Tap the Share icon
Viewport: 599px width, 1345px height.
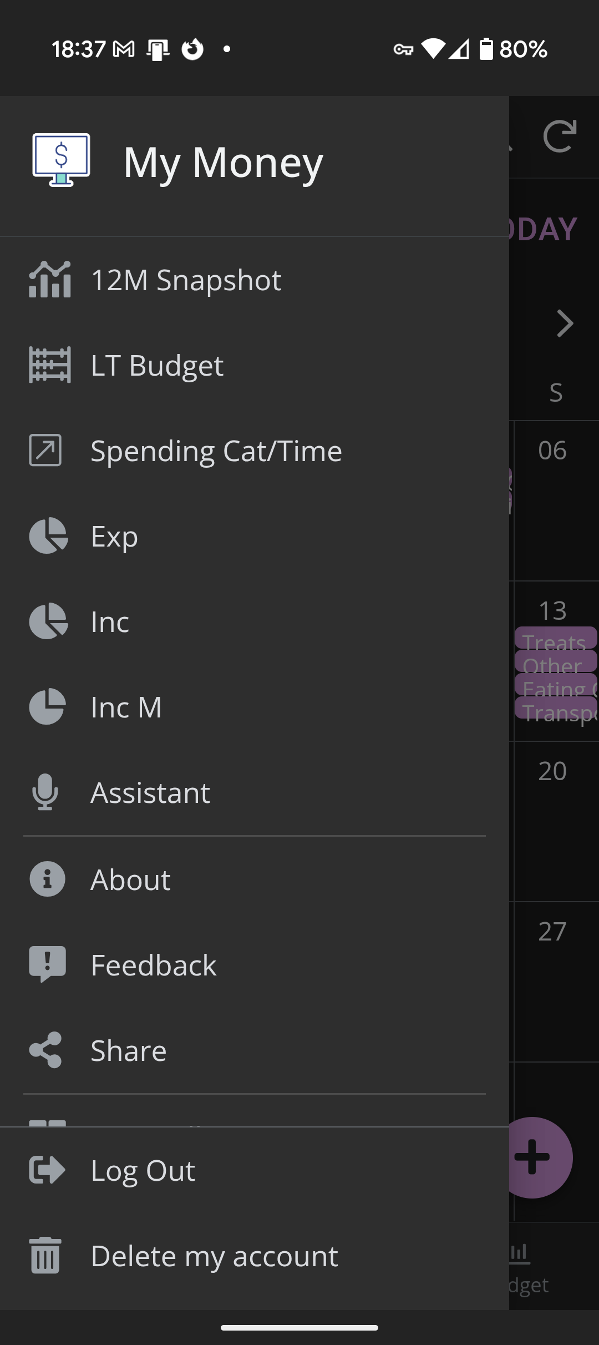point(45,1050)
